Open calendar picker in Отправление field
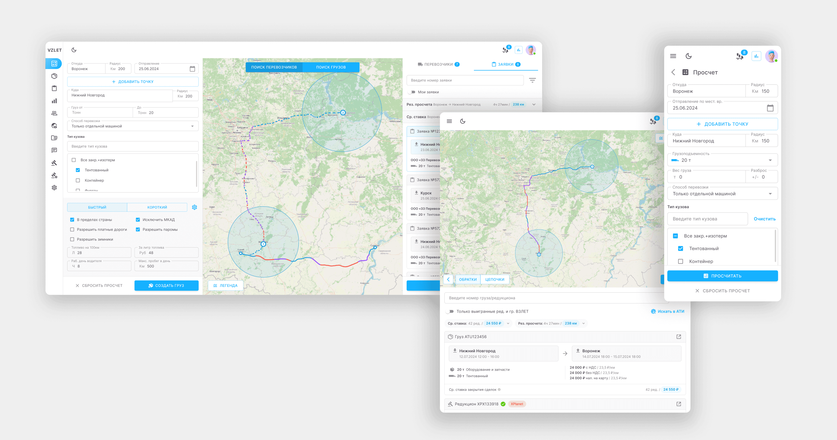Image resolution: width=837 pixels, height=440 pixels. (192, 69)
